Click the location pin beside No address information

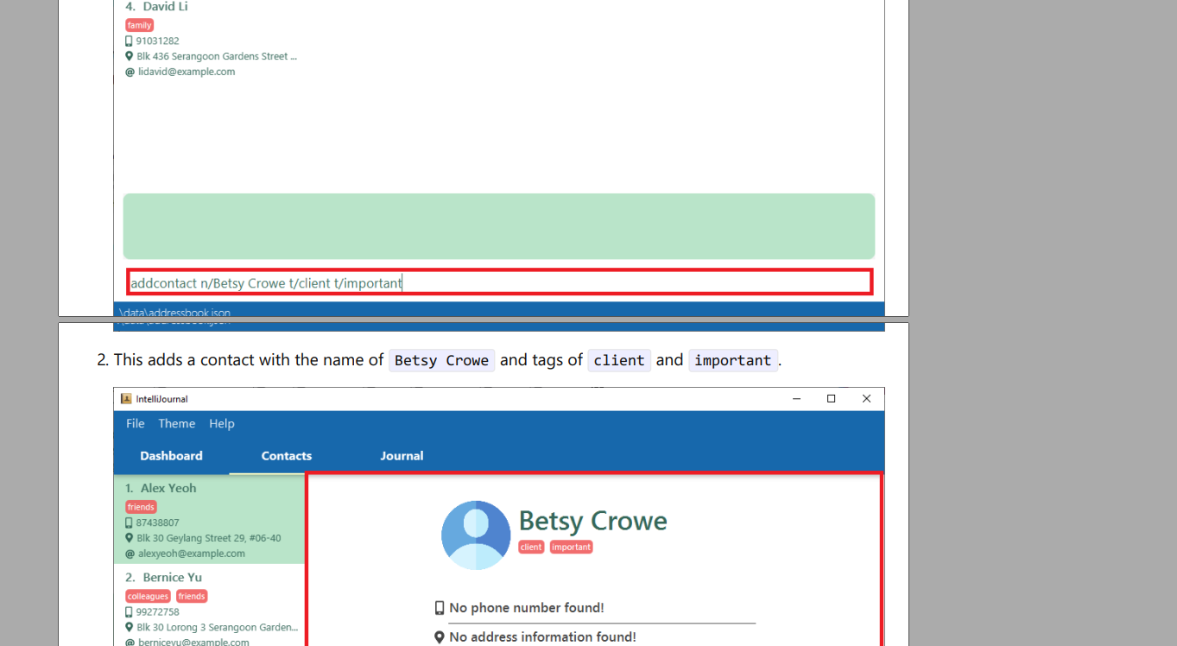click(x=440, y=637)
